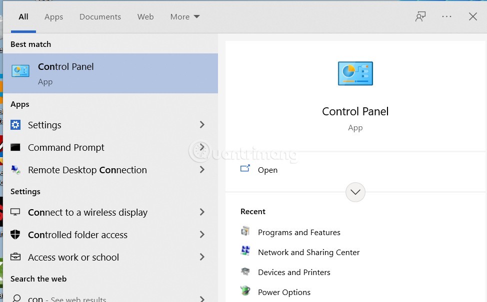Click the Remote Desktop Connection icon

(x=15, y=170)
